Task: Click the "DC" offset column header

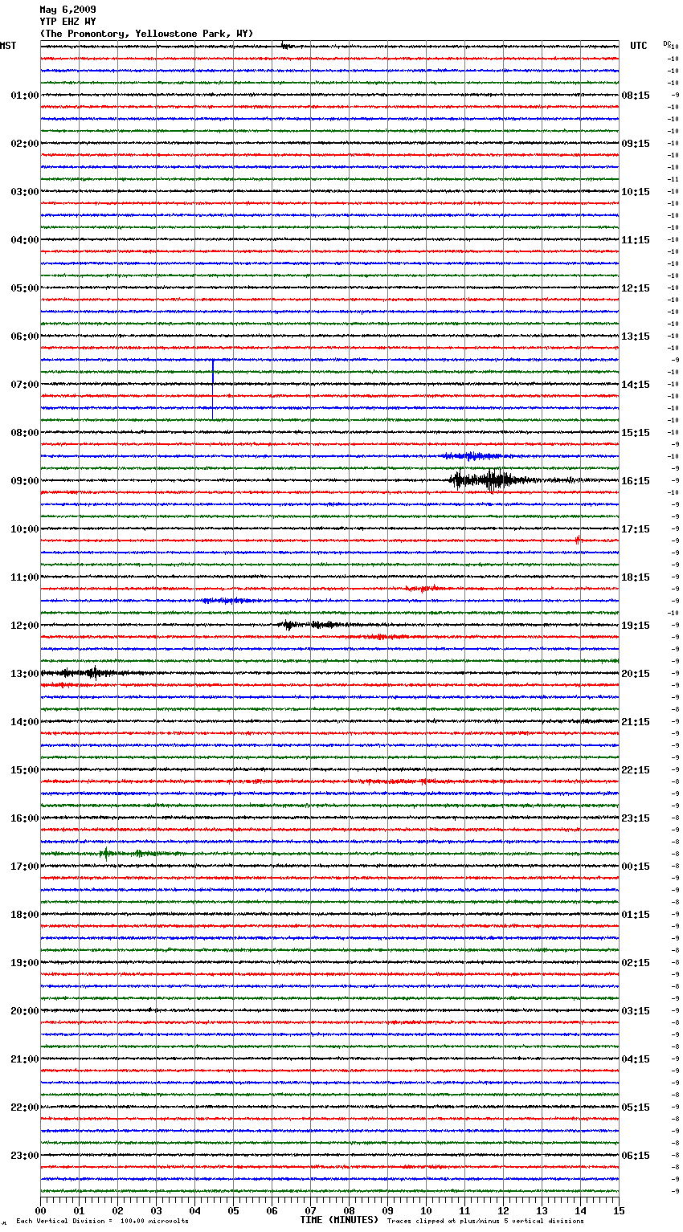Action: pos(666,43)
